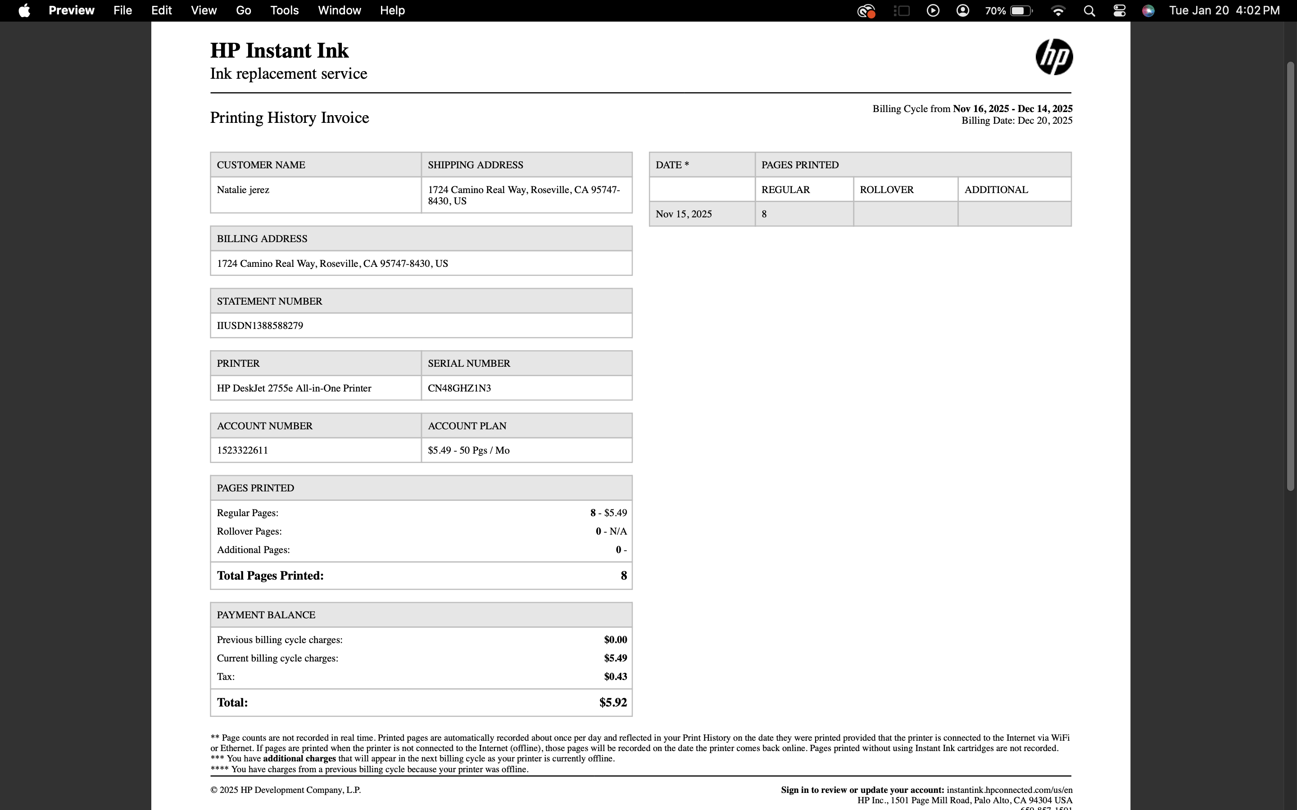Open Control Center
The width and height of the screenshot is (1297, 810).
[x=1119, y=11]
